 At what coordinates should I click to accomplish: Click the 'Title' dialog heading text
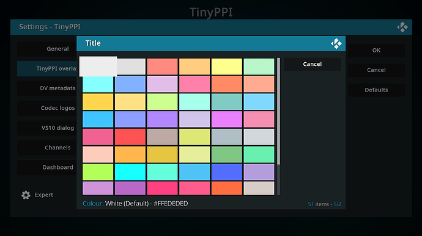(93, 43)
